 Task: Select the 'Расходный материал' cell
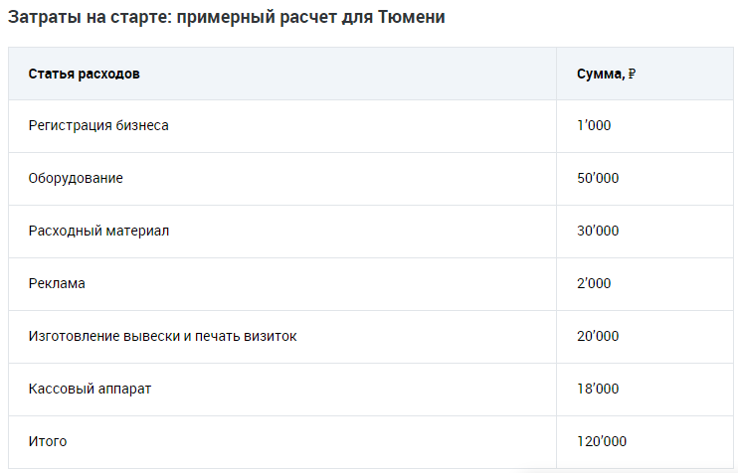click(x=98, y=232)
